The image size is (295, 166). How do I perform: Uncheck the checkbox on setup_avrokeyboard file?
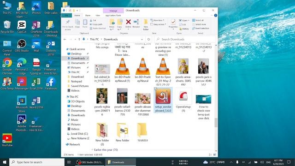(x=156, y=89)
